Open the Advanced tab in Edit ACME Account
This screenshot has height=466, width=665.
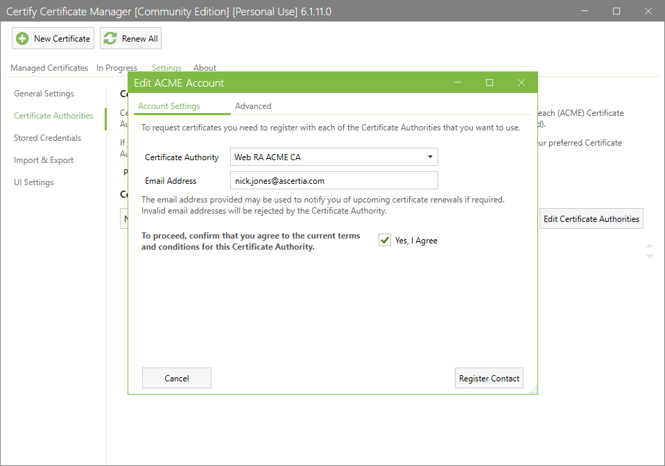[x=253, y=106]
